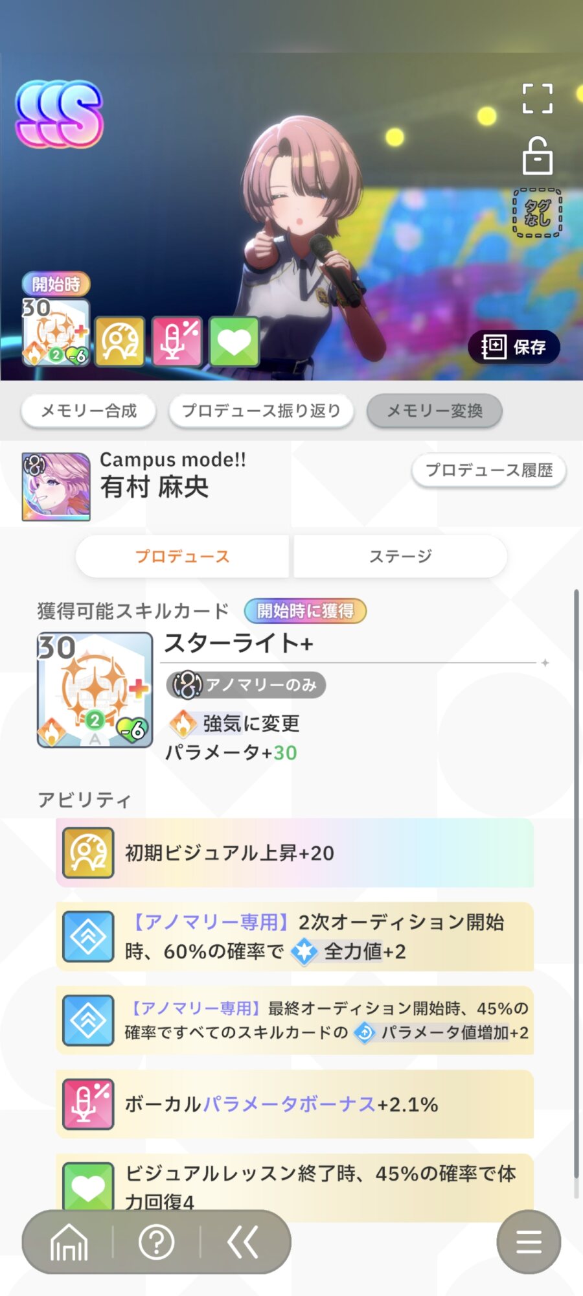Tap the green heart ability icon on banner
This screenshot has height=1296, width=583.
click(x=234, y=341)
